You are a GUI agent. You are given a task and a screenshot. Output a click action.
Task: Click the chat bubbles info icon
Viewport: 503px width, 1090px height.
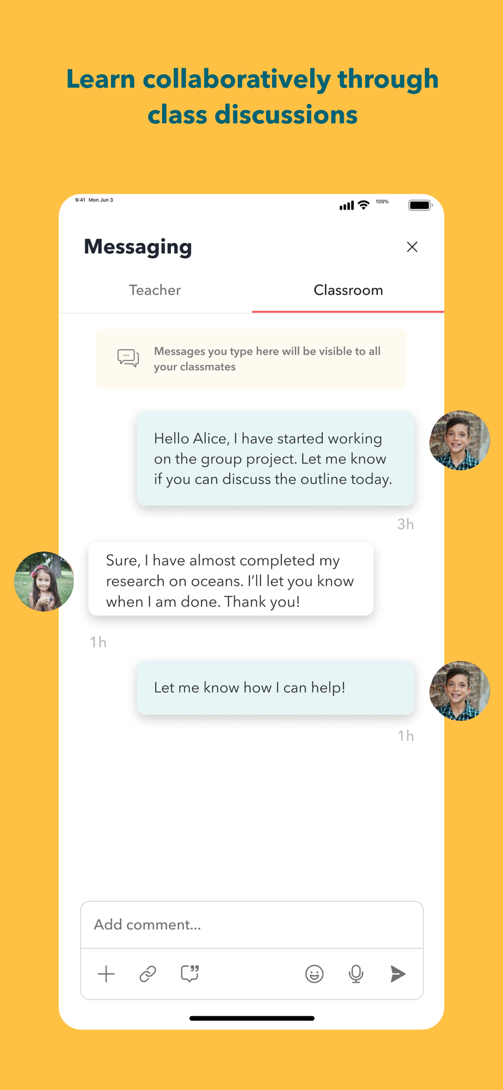click(128, 358)
